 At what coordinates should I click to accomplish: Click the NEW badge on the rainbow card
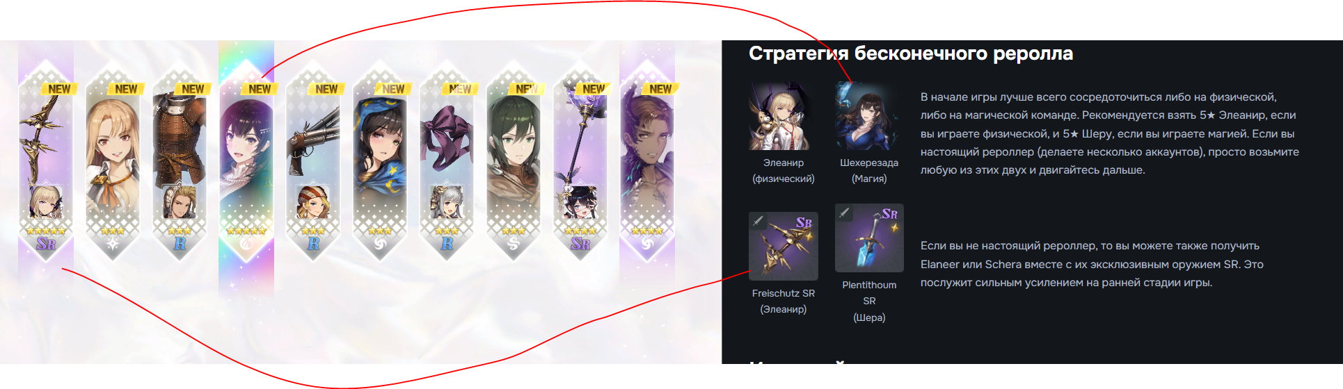pos(259,89)
